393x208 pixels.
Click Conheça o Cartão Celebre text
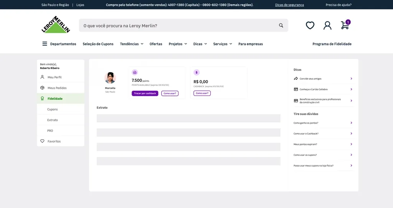click(x=314, y=89)
